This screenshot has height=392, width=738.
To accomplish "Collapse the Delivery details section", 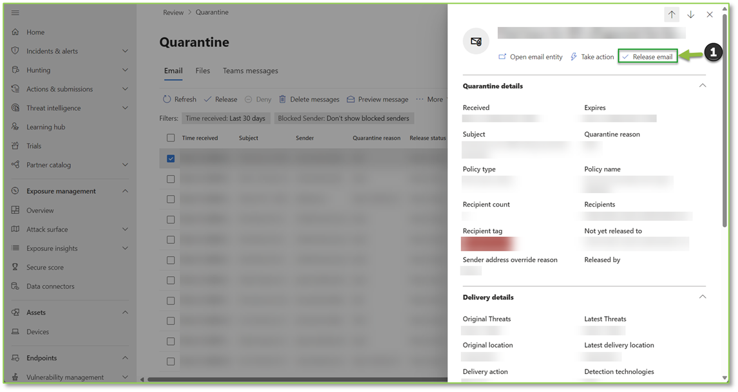I will click(x=703, y=297).
